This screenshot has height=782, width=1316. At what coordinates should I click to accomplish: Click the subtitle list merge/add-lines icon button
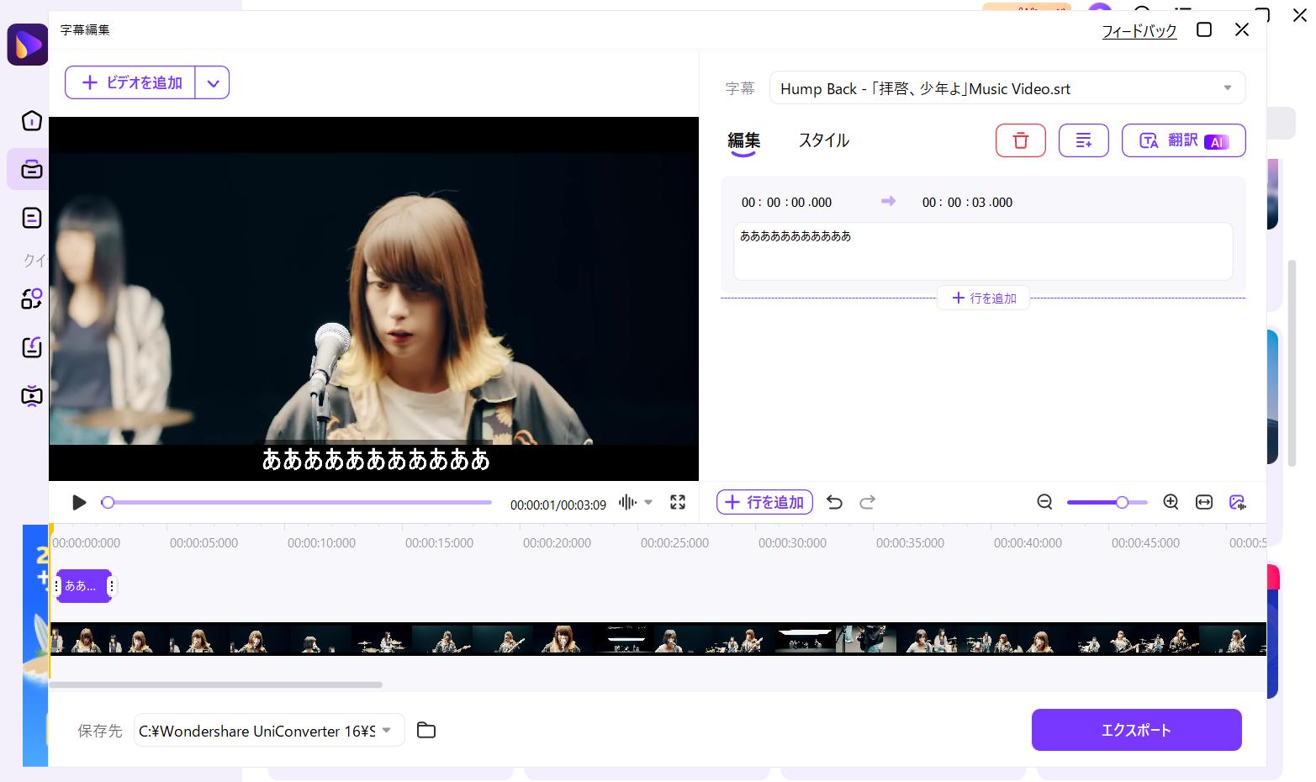pyautogui.click(x=1083, y=140)
